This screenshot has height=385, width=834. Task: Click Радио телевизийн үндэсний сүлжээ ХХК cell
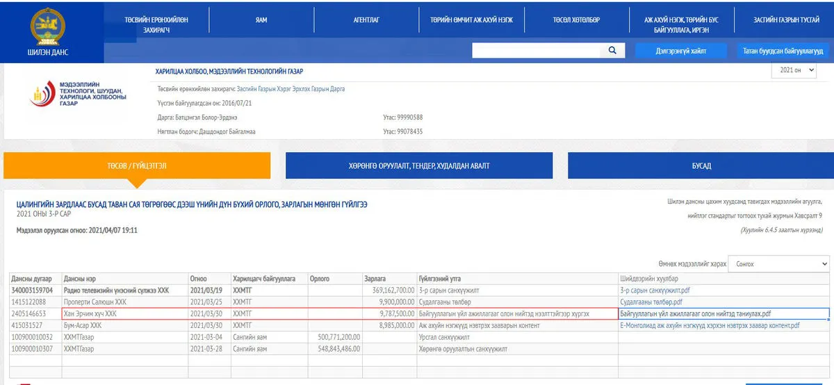coord(124,290)
